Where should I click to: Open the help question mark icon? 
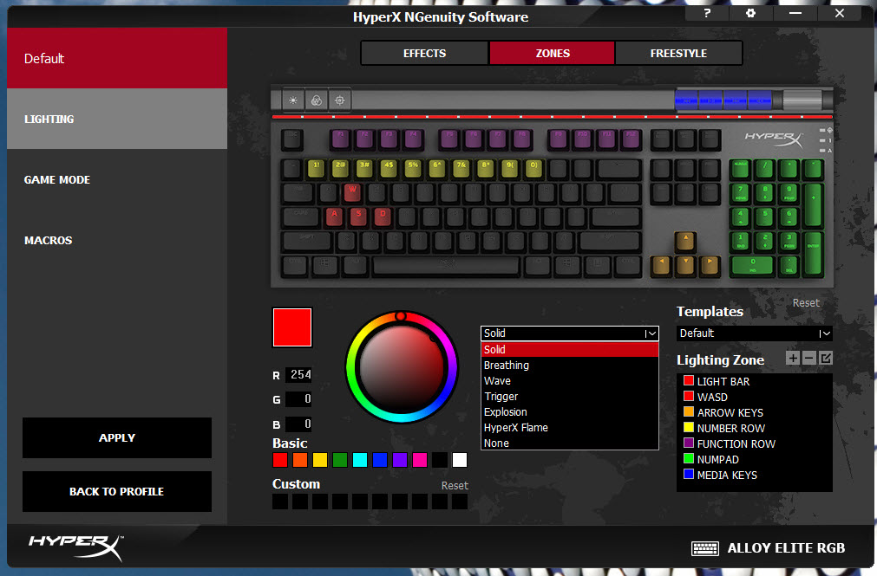coord(707,12)
